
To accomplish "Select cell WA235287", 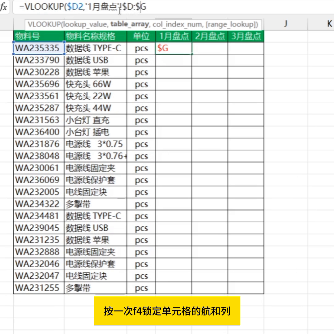I will (39, 108).
